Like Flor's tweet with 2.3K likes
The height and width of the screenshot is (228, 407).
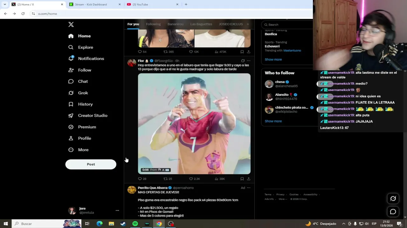(194, 179)
